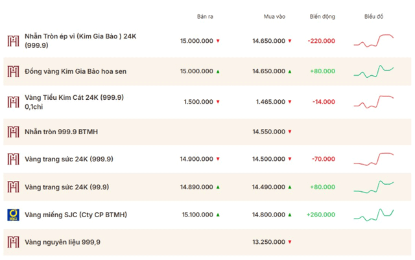415x260 pixels.
Task: Click the logo next to Đồng vàng Kim Gia Bảo hoa sen
Action: [13, 71]
